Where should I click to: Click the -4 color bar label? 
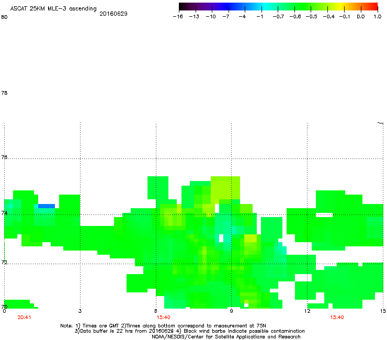(242, 17)
